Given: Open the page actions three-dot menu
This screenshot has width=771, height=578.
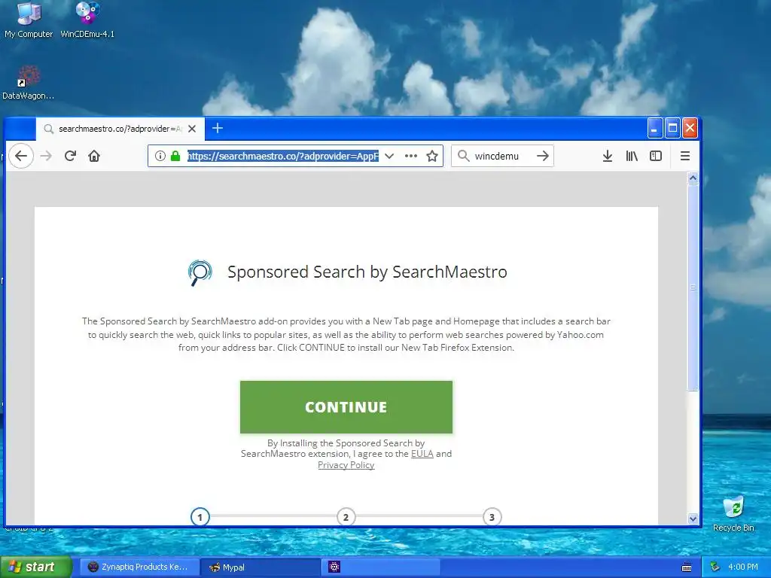Looking at the screenshot, I should (410, 156).
